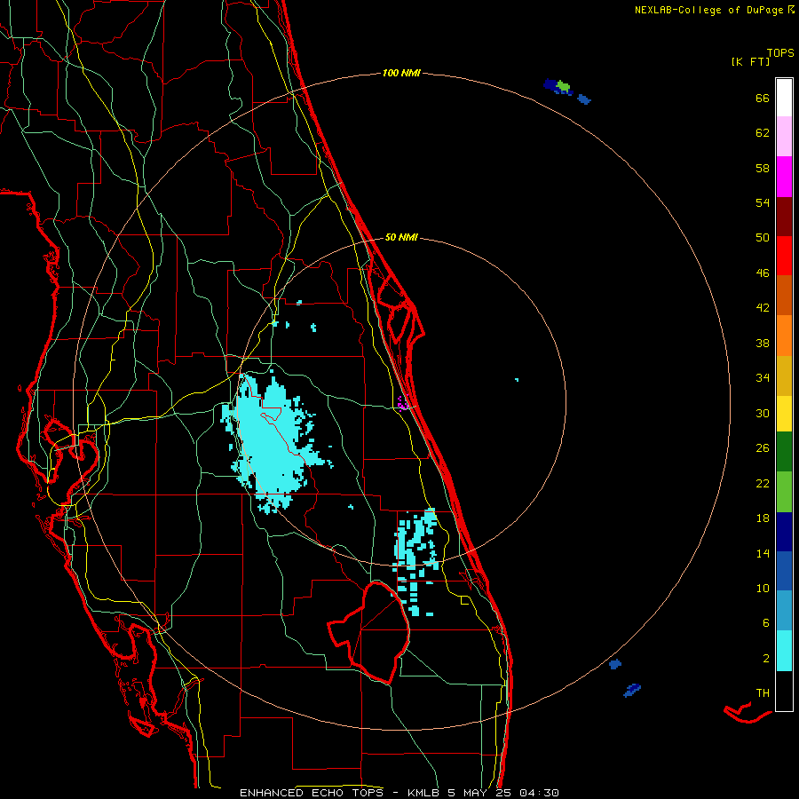Select the cyan legend swatch

pyautogui.click(x=784, y=651)
